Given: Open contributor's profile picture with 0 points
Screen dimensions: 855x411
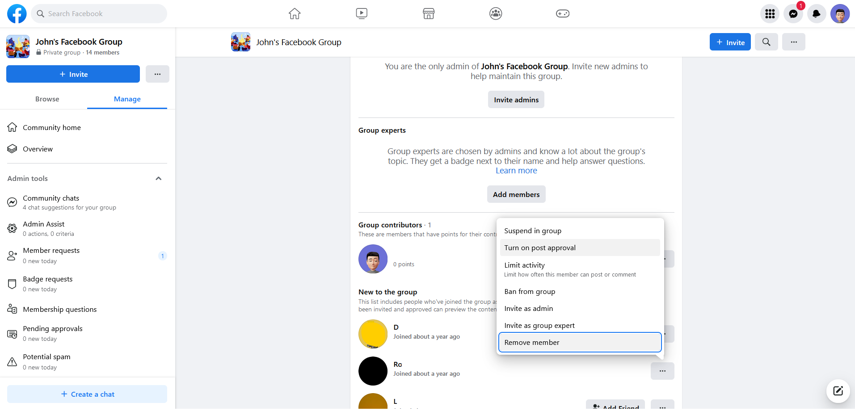Looking at the screenshot, I should pyautogui.click(x=373, y=259).
